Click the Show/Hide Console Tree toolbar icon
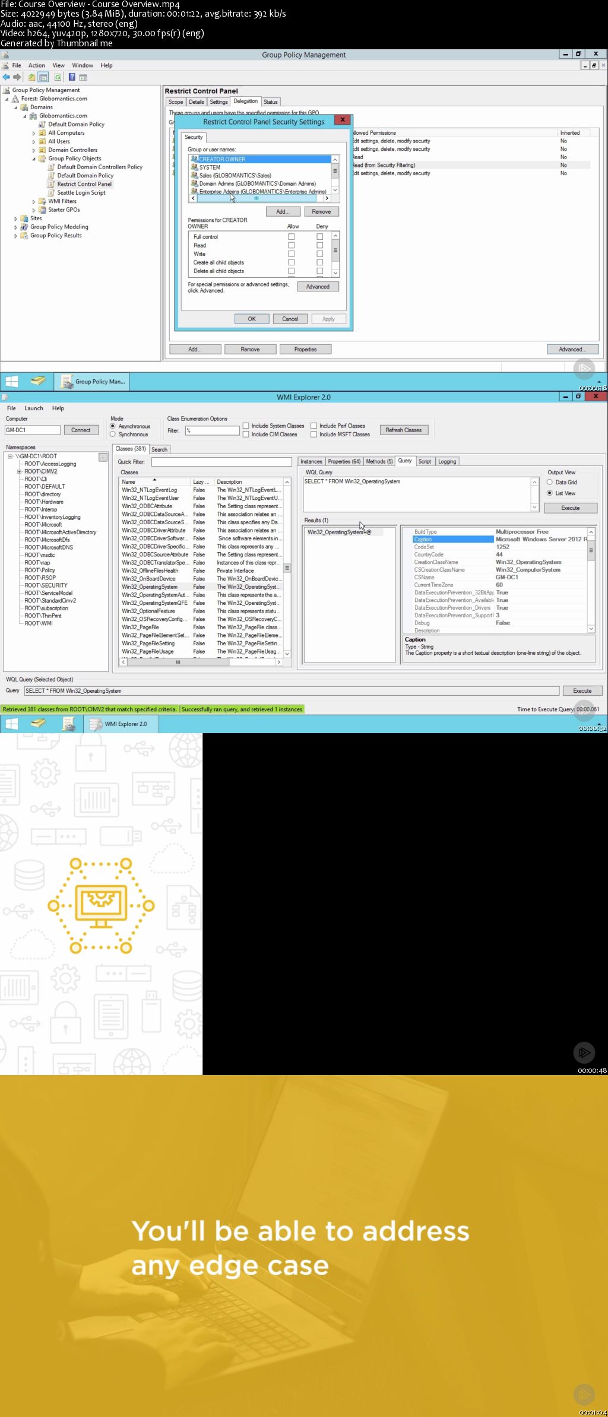 coord(43,77)
